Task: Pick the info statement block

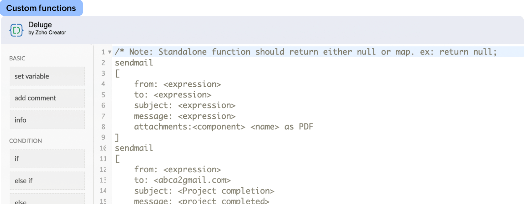Action: point(47,120)
